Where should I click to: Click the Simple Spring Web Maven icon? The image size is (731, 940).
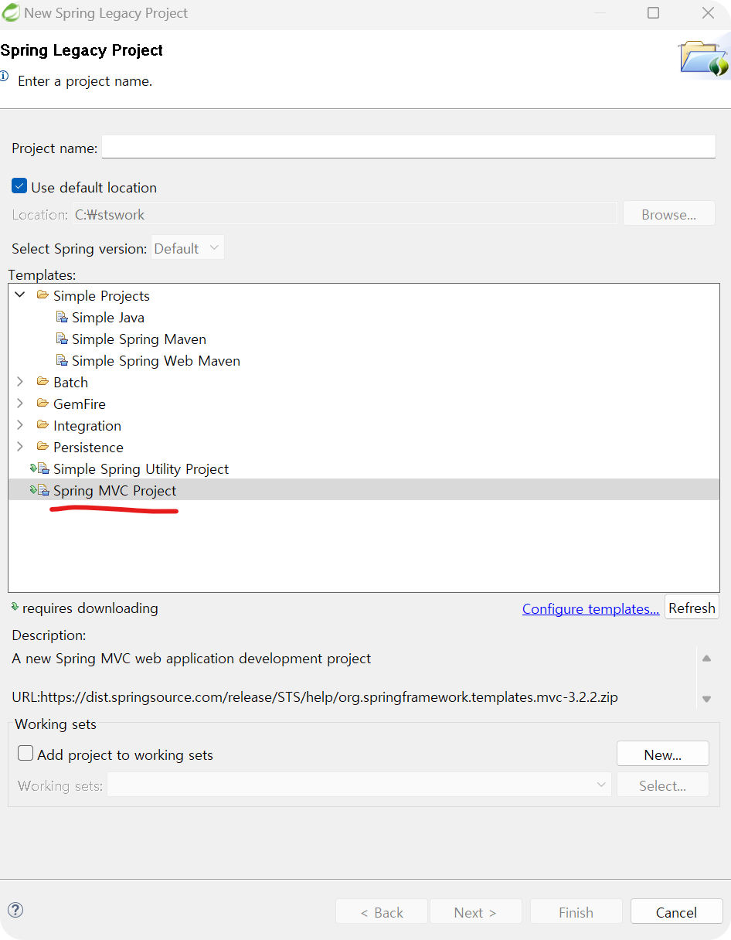point(62,361)
